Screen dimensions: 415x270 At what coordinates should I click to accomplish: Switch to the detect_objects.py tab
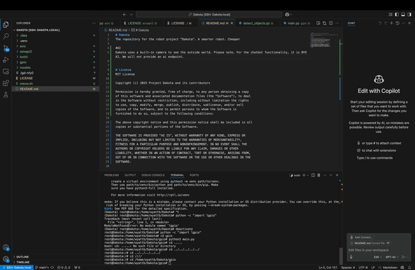click(x=256, y=23)
